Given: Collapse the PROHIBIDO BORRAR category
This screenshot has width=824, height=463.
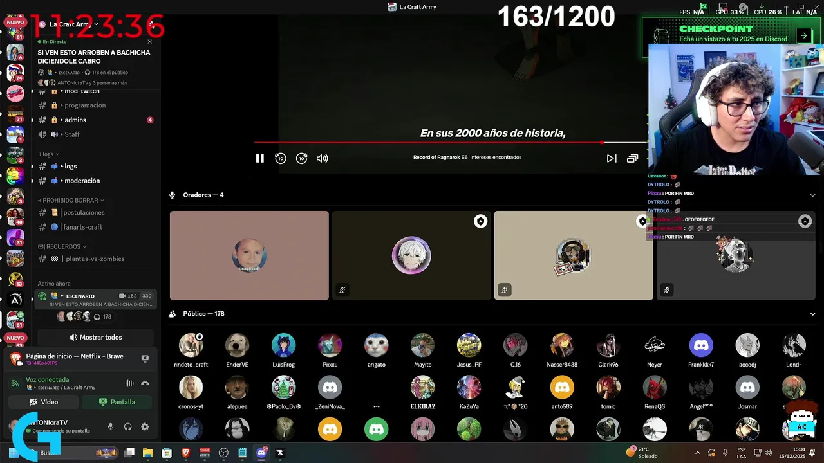Looking at the screenshot, I should [71, 200].
